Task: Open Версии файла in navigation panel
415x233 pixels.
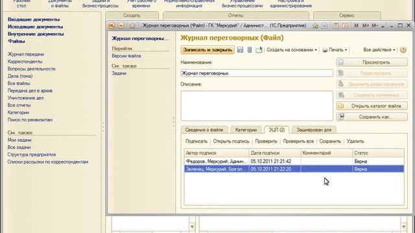Action: [x=126, y=56]
